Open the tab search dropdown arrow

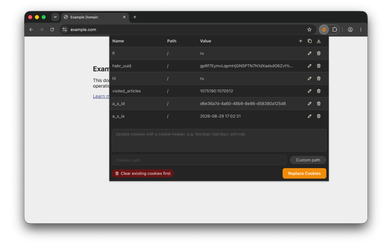click(x=55, y=17)
